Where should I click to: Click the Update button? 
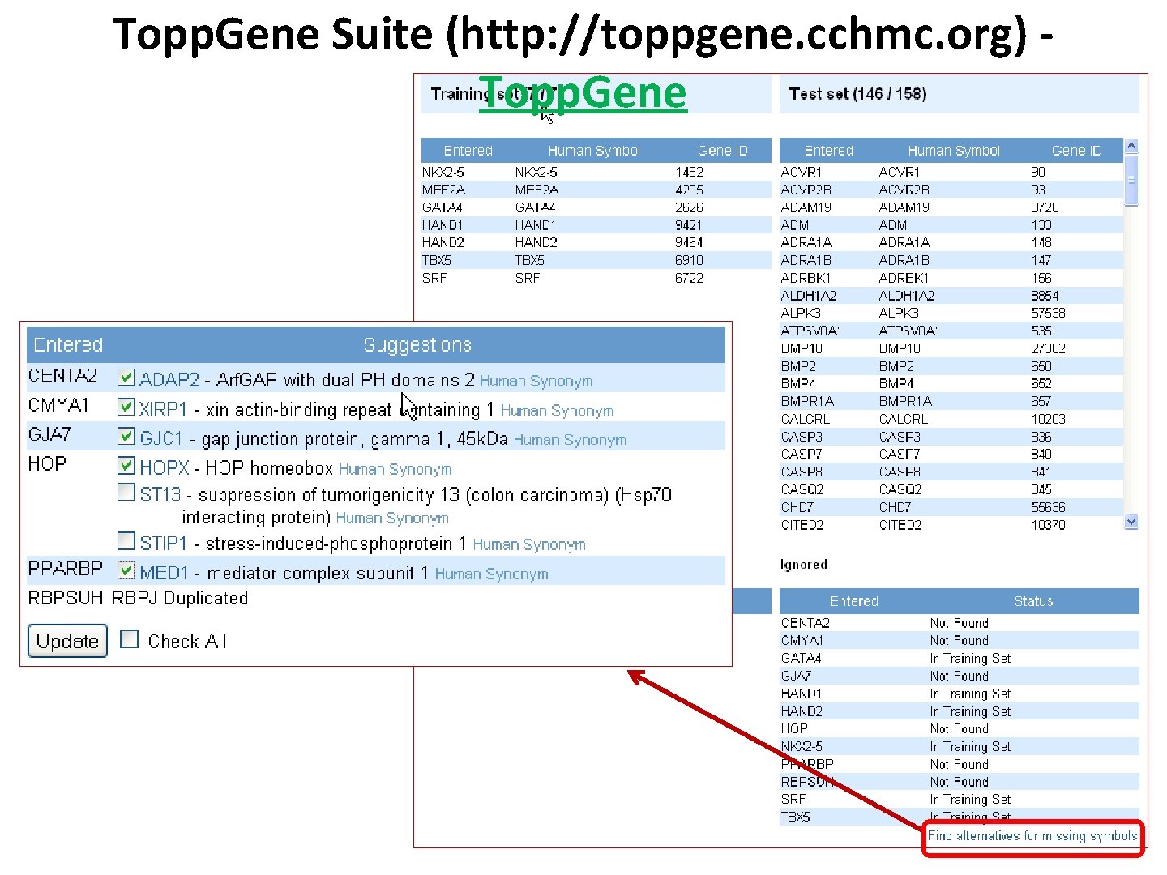coord(67,641)
